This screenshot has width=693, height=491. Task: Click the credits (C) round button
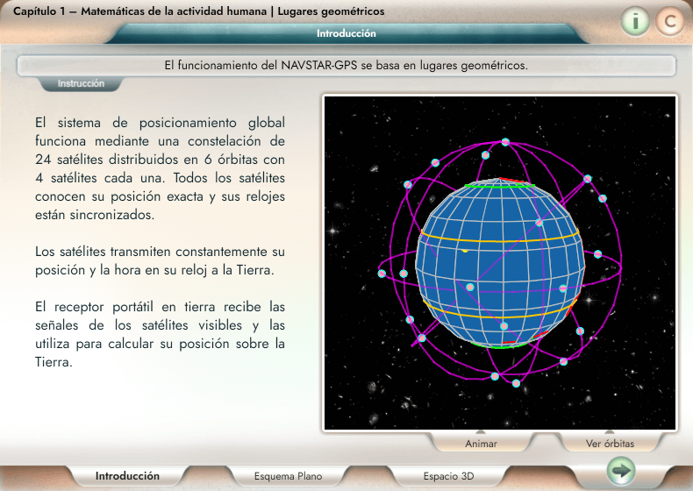(x=669, y=21)
